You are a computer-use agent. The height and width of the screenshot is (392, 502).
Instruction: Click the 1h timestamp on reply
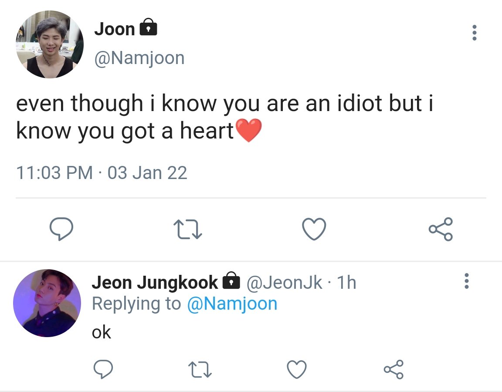347,283
